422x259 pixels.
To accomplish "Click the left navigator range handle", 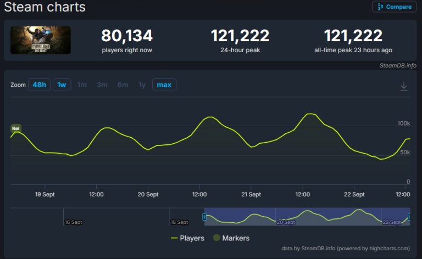I will 204,217.
